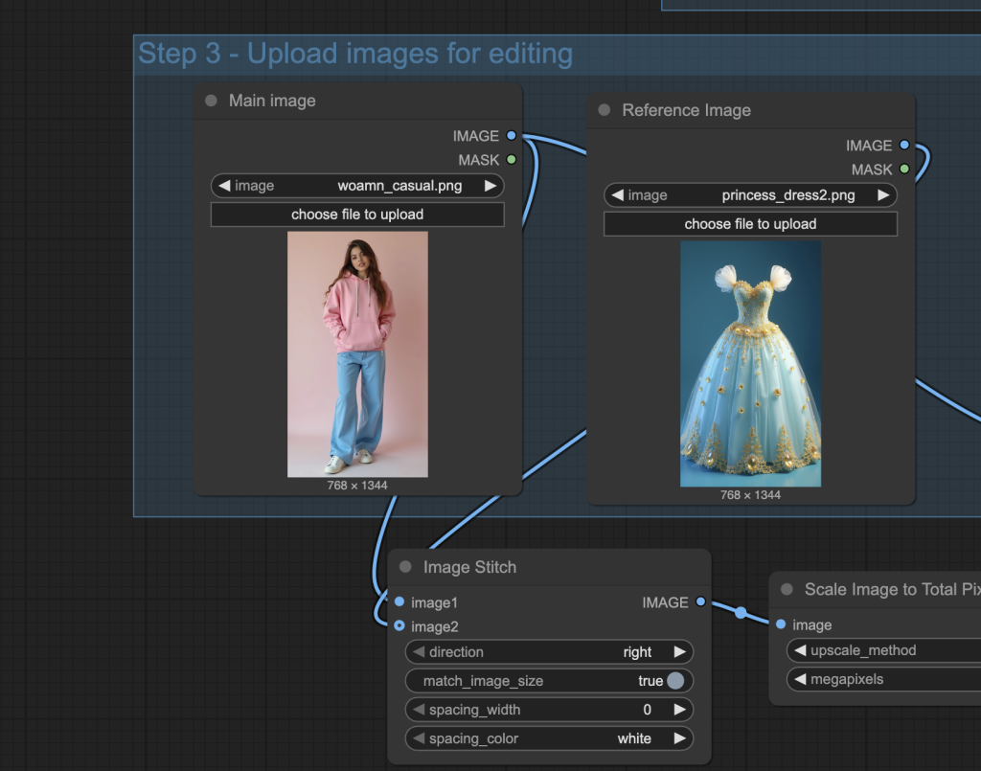Open the spacing_color dropdown set to white
Image resolution: width=981 pixels, height=771 pixels.
click(549, 738)
